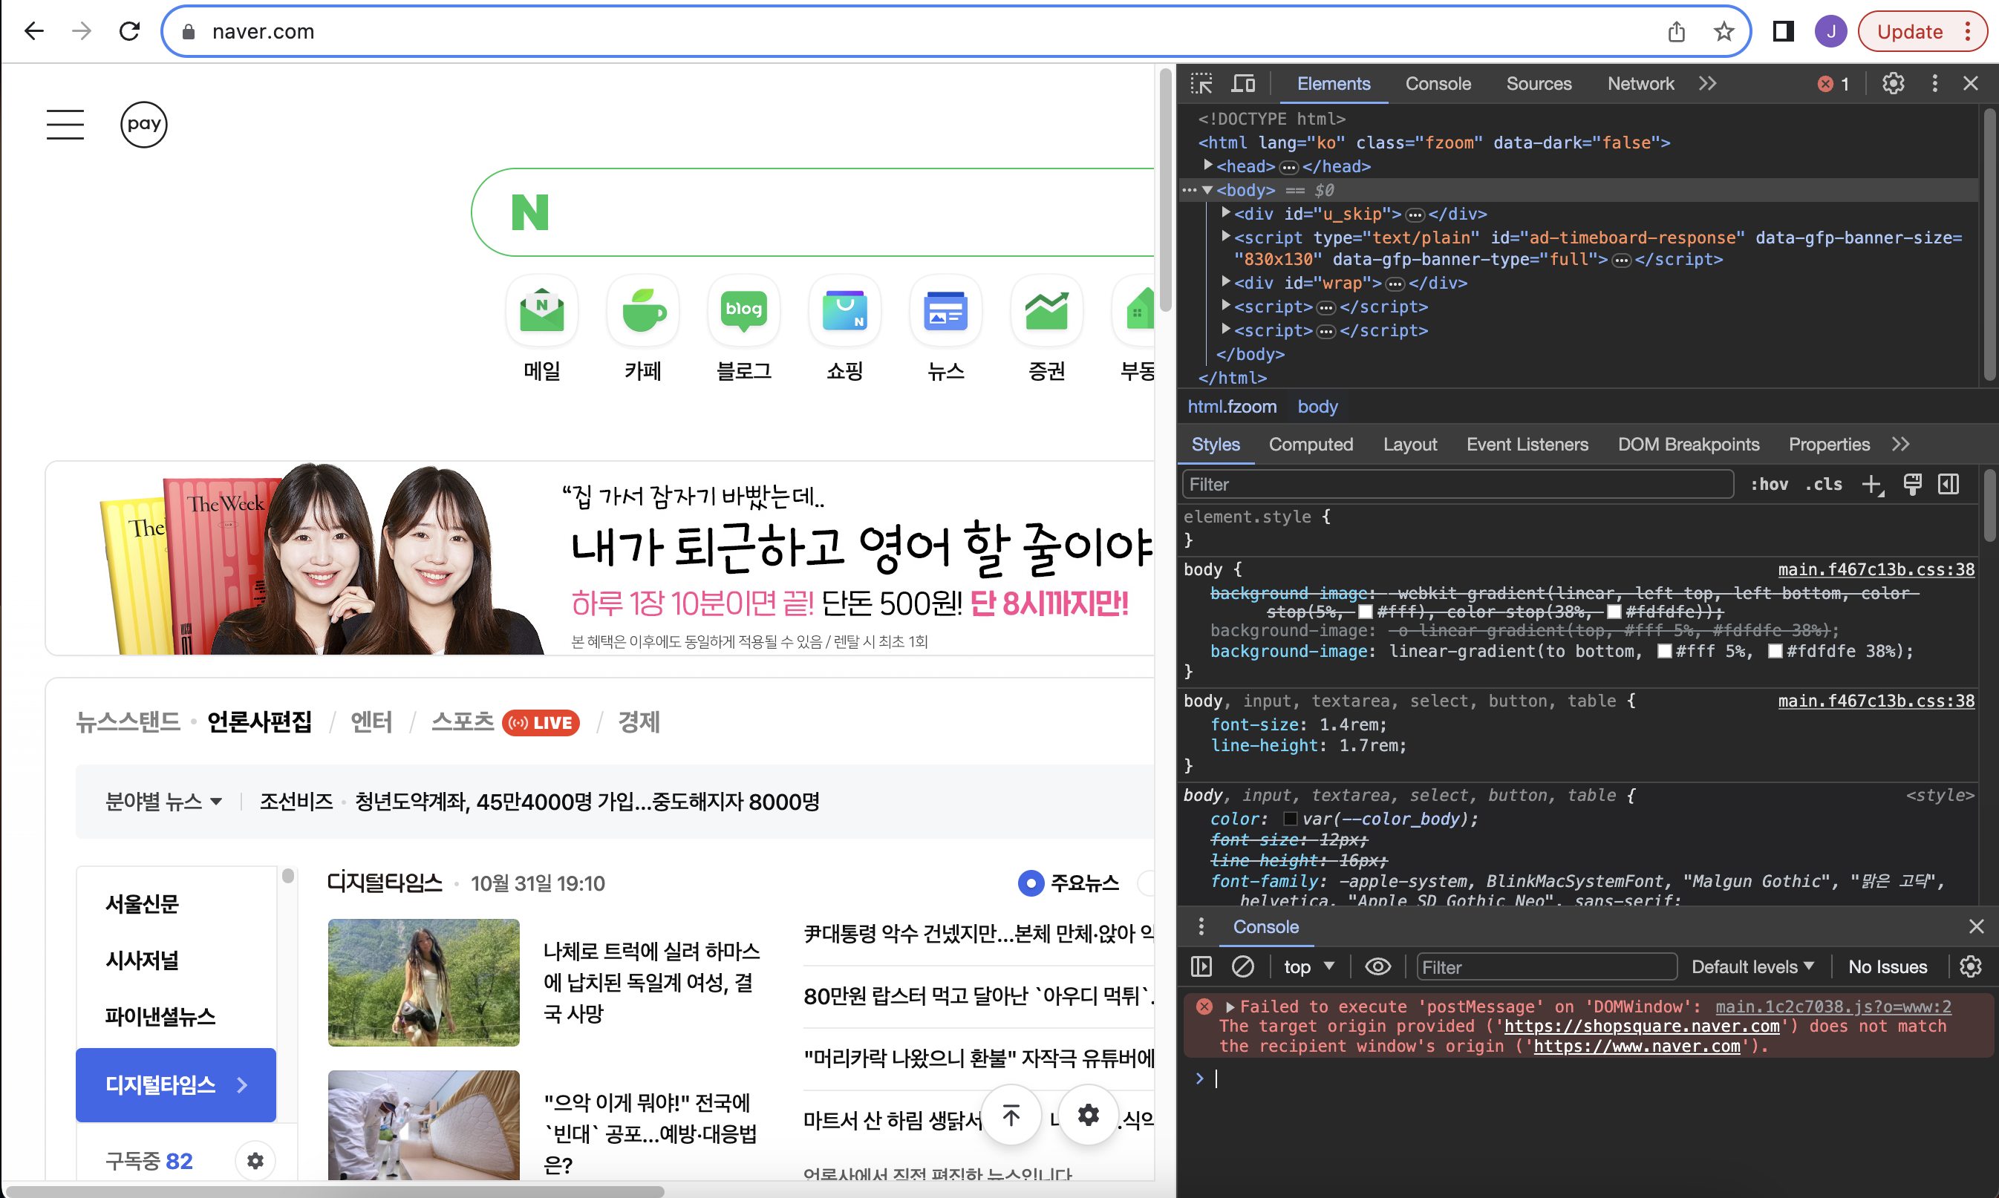This screenshot has width=1999, height=1198.
Task: Open main.1c2c7038.js source link
Action: point(1833,1006)
